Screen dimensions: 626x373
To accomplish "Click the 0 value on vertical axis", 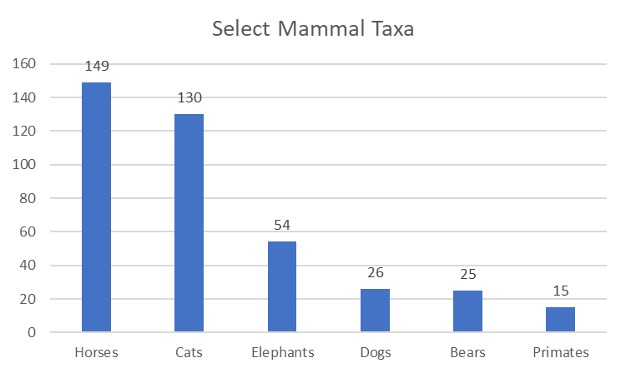I will click(x=31, y=333).
